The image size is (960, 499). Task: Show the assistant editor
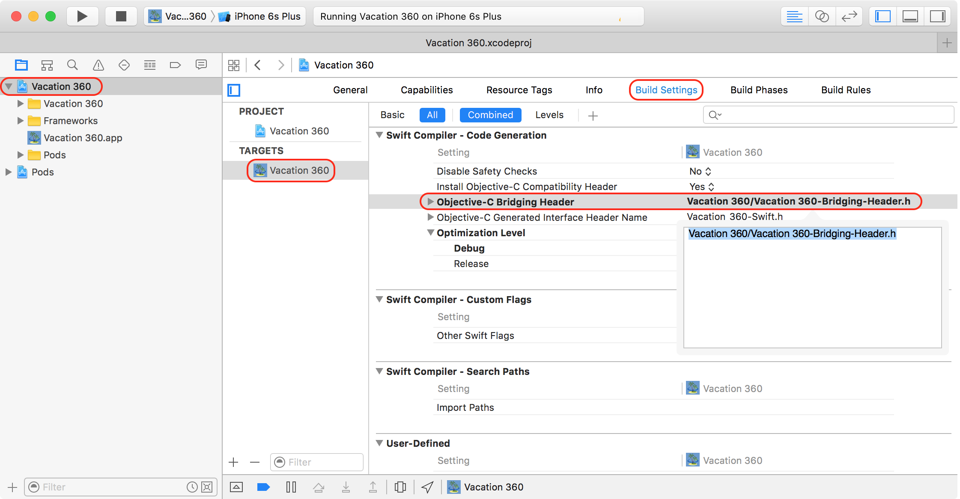[x=822, y=16]
